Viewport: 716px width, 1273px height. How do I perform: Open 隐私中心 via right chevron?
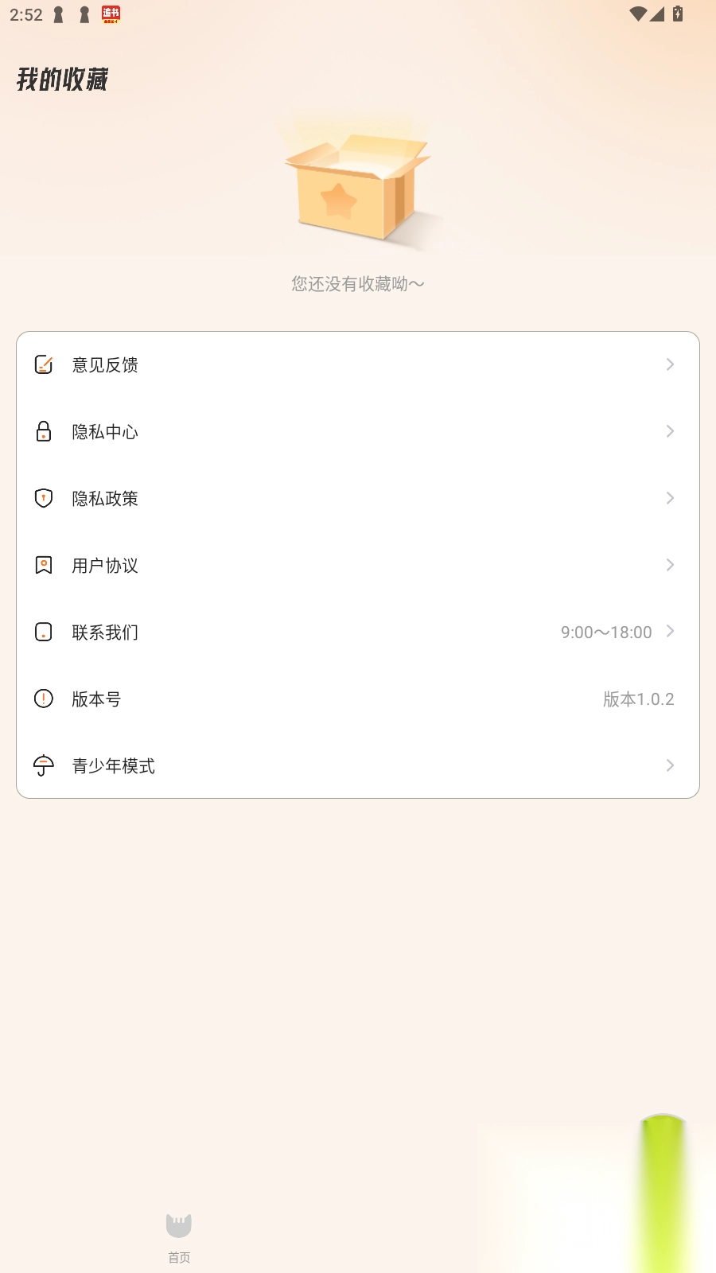tap(670, 431)
